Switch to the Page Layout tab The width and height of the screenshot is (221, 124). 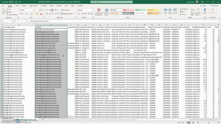(x=33, y=6)
